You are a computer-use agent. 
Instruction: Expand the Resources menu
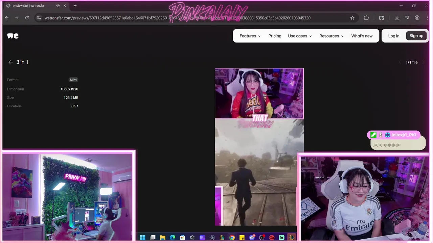[332, 36]
